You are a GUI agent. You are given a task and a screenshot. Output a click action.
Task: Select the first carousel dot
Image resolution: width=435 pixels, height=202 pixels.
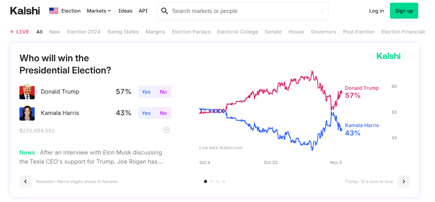click(205, 181)
